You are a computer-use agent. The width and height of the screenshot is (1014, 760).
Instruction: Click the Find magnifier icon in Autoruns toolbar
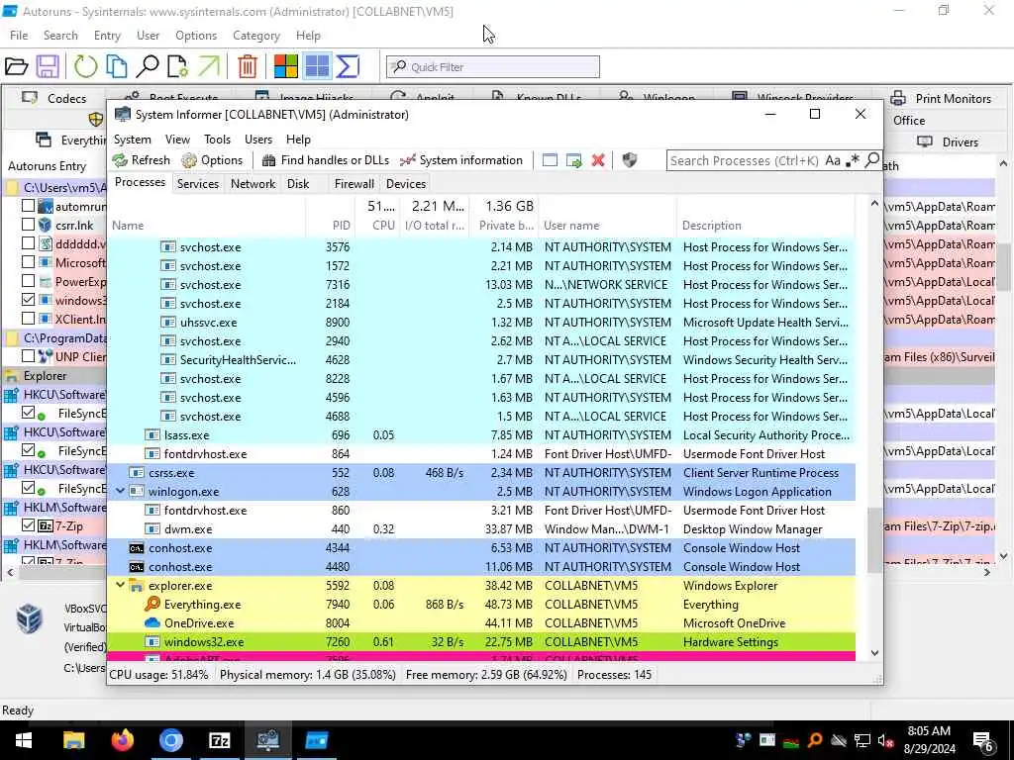pyautogui.click(x=148, y=66)
